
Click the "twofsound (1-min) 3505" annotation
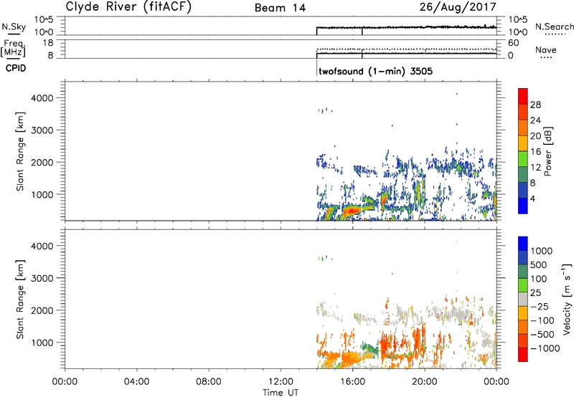(375, 71)
